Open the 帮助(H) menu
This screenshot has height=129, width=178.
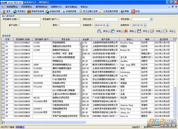click(84, 7)
